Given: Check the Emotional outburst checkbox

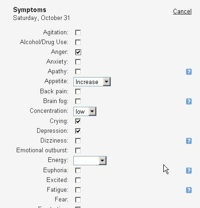Looking at the screenshot, I should pyautogui.click(x=78, y=150).
